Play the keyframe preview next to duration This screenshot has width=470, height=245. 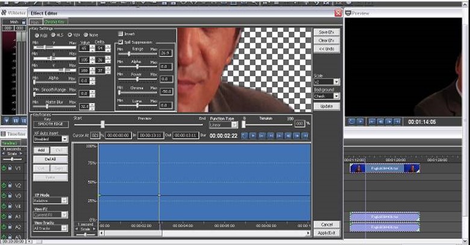[x=253, y=136]
